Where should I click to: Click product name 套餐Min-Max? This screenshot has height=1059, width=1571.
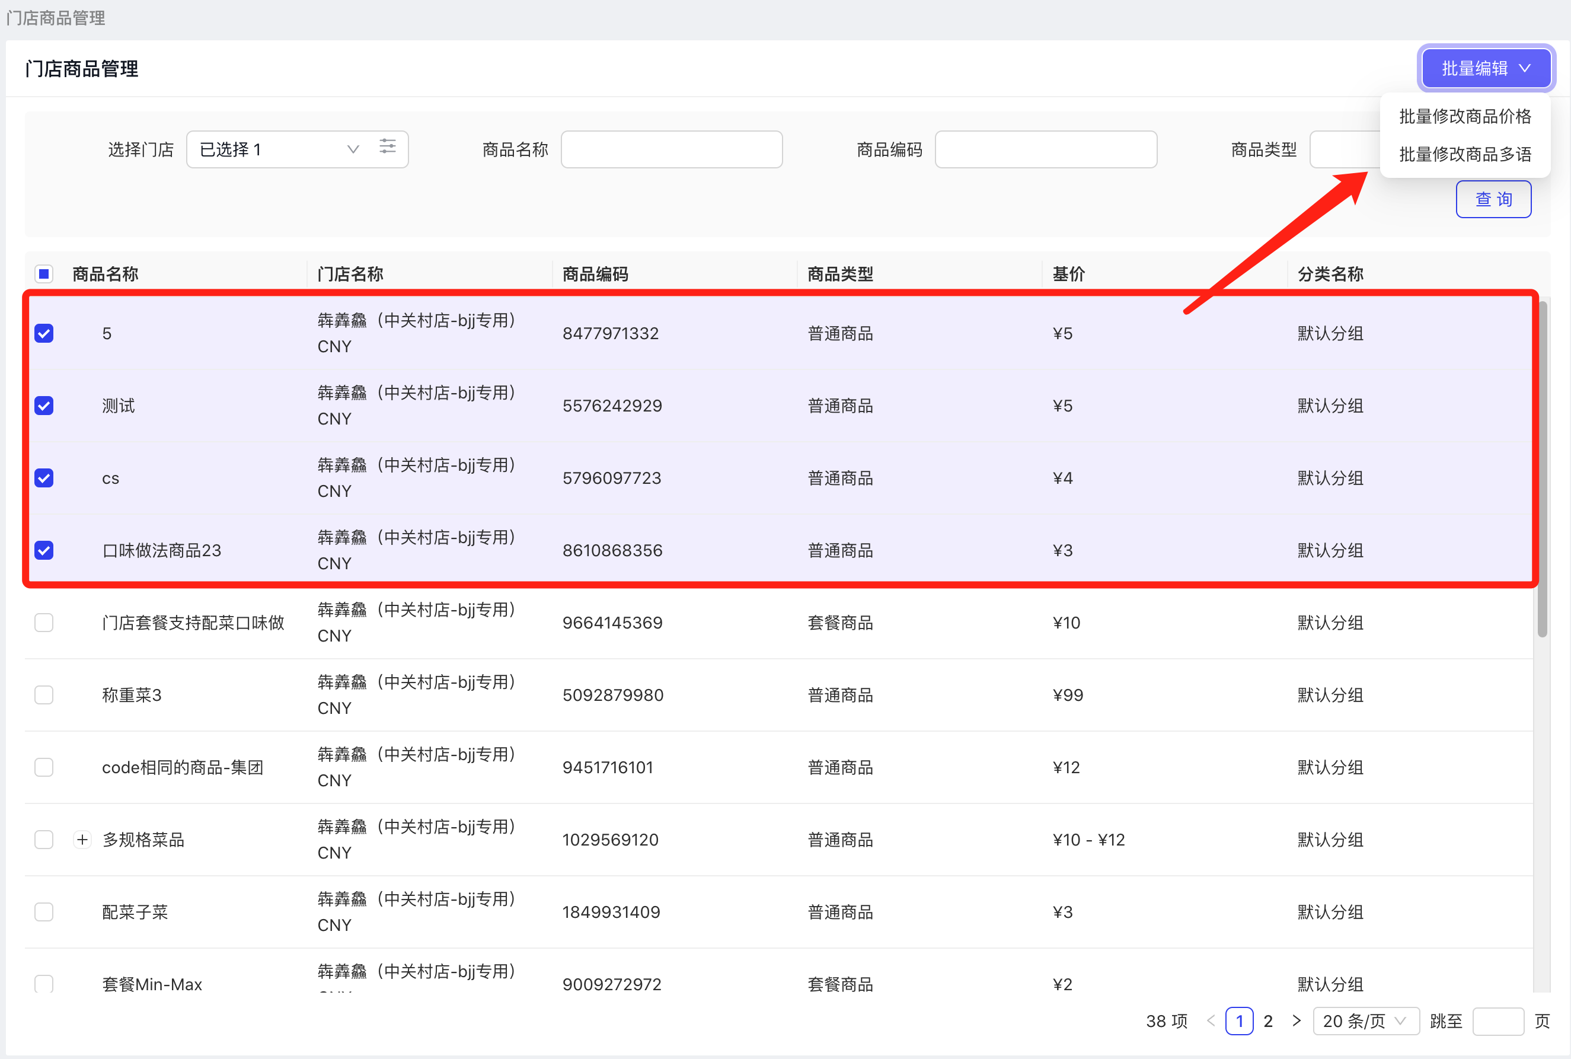pyautogui.click(x=152, y=984)
